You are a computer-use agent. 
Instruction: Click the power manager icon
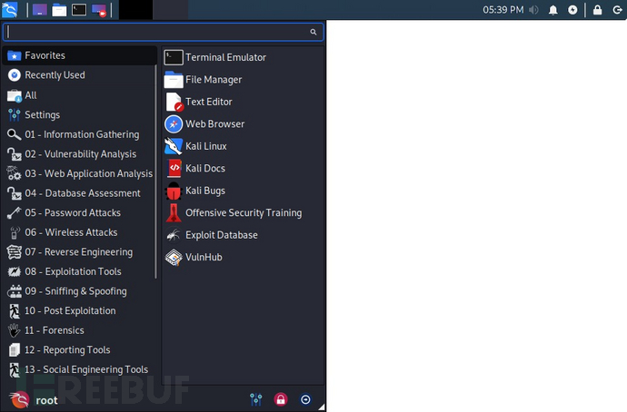572,10
